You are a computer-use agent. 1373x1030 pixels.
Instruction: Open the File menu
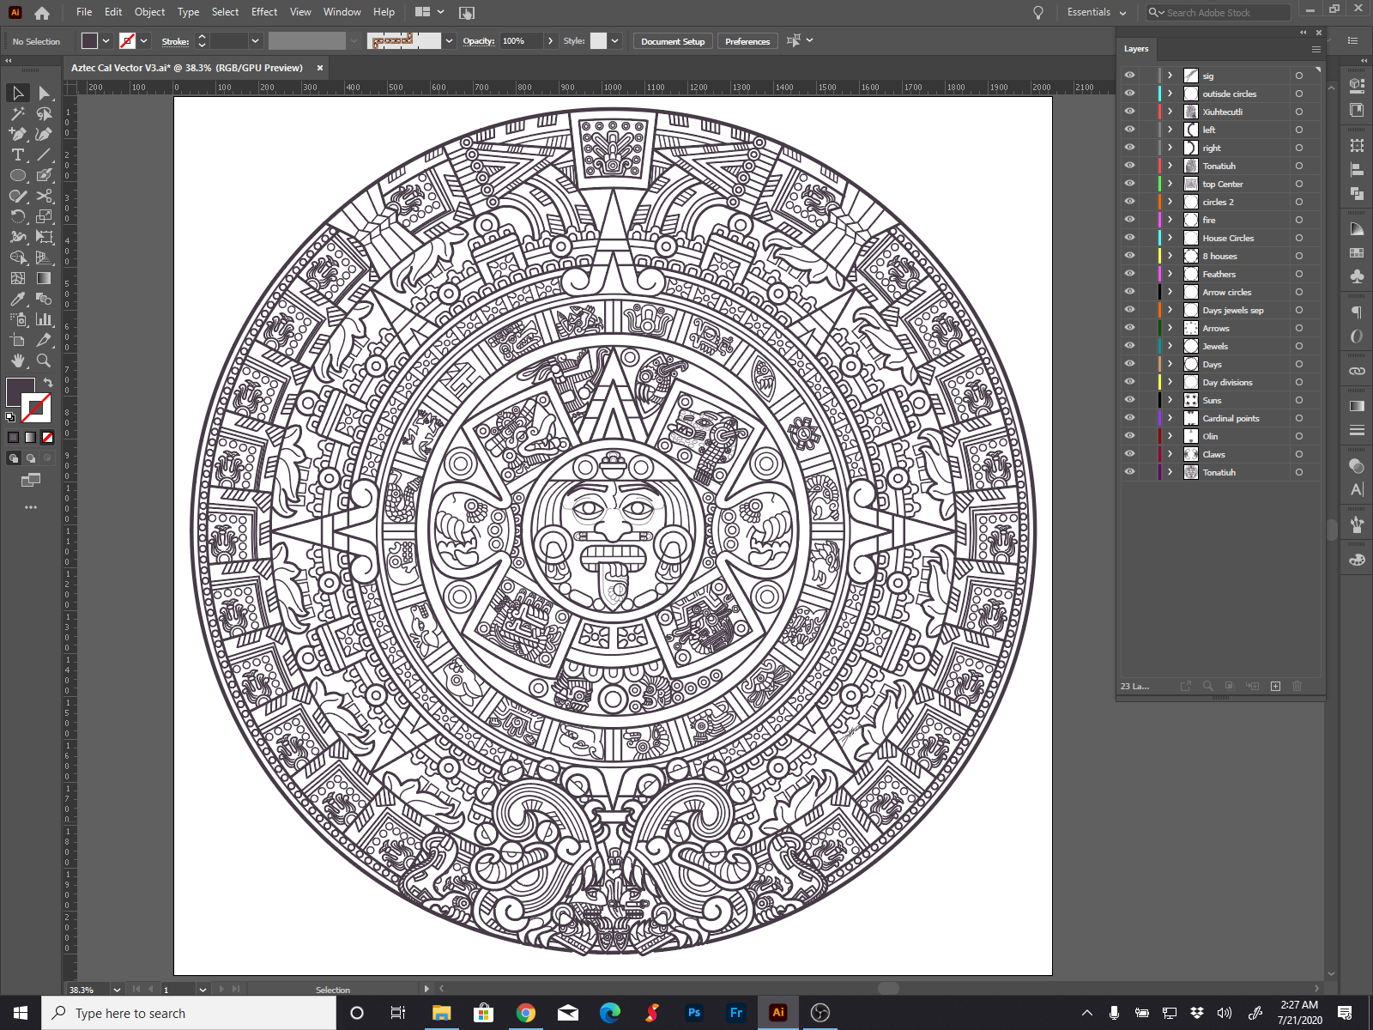click(x=84, y=12)
